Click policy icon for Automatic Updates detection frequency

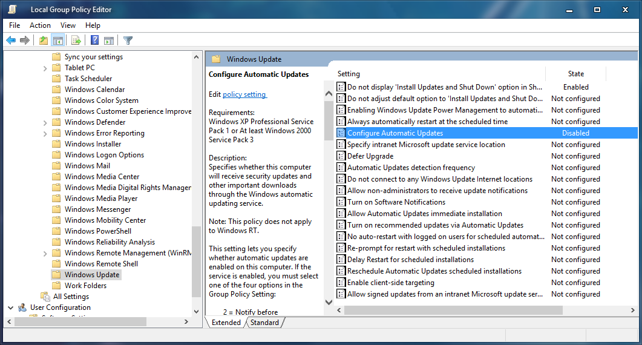click(x=341, y=167)
